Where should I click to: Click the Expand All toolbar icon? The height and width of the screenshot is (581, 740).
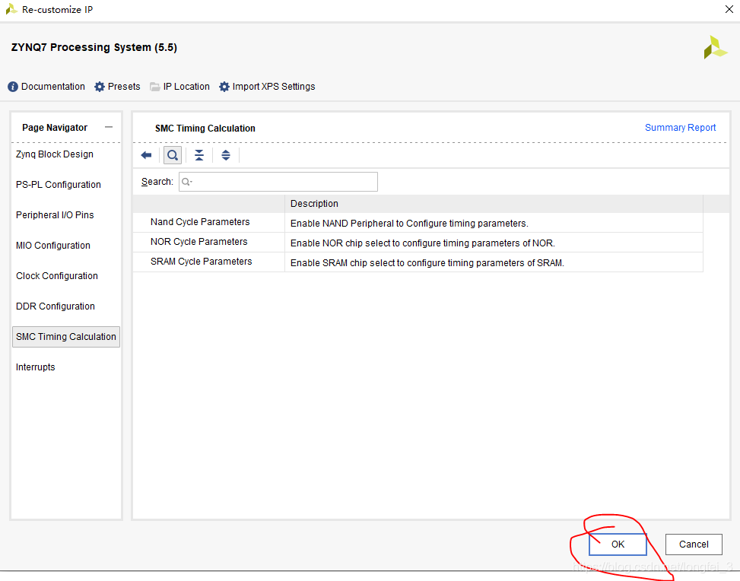pos(226,155)
